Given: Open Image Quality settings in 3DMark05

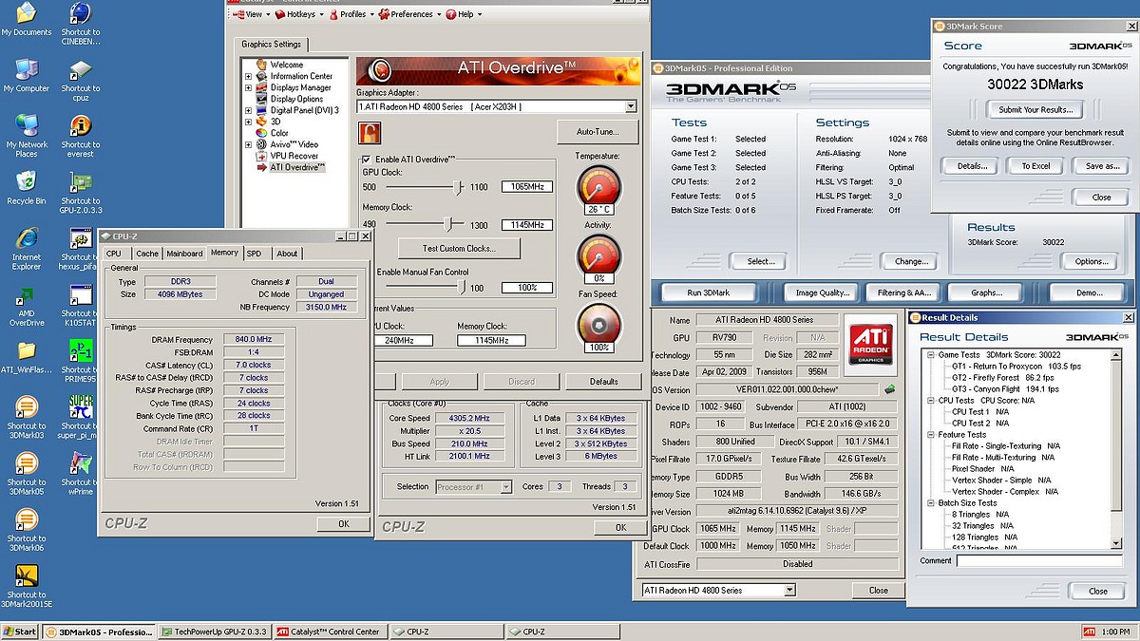Looking at the screenshot, I should [823, 292].
